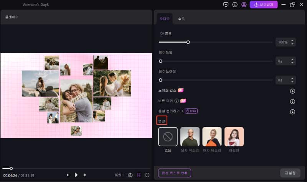Open the feedback message icon
This screenshot has width=307, height=182.
226,5
